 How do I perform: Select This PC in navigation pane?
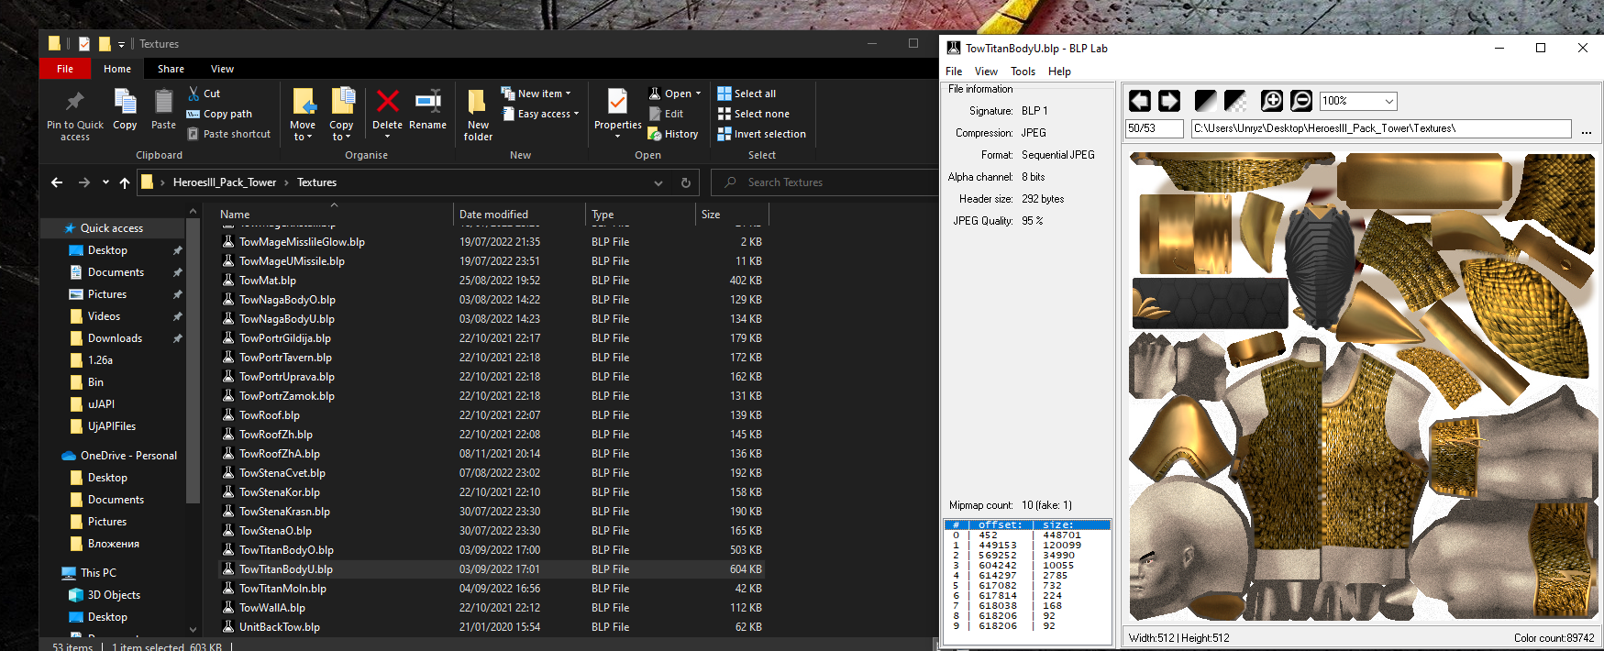click(98, 573)
